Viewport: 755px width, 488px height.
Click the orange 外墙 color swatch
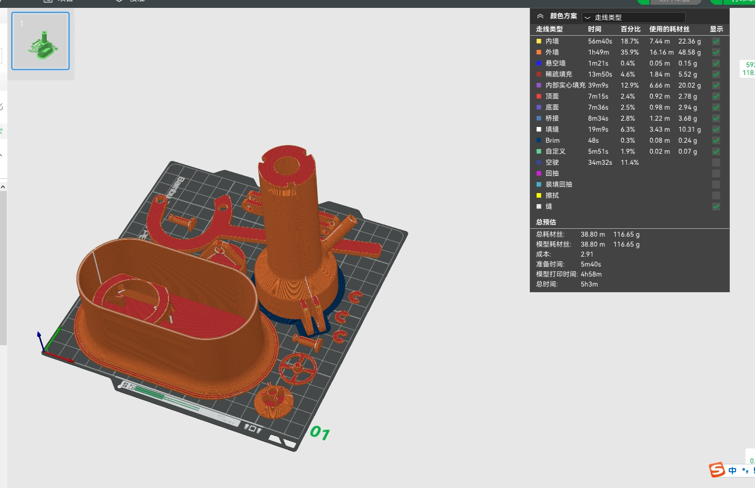tap(539, 52)
